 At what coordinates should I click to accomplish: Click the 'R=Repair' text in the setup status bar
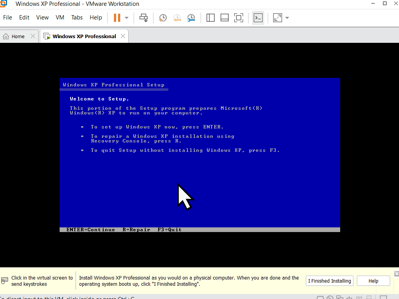click(136, 230)
